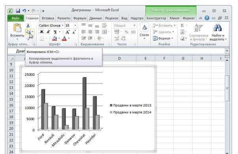The width and height of the screenshot is (238, 154).
Task: Apply percent style with % icon
Action: 127,32
